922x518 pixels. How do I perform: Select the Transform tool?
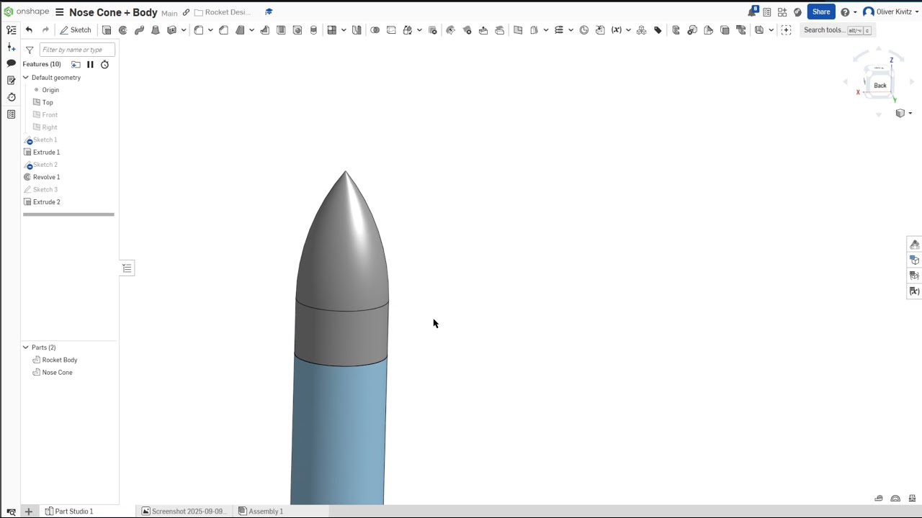(408, 30)
